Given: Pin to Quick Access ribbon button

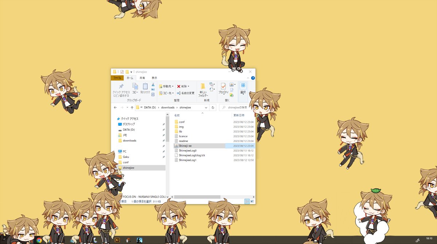Looking at the screenshot, I should (x=121, y=90).
